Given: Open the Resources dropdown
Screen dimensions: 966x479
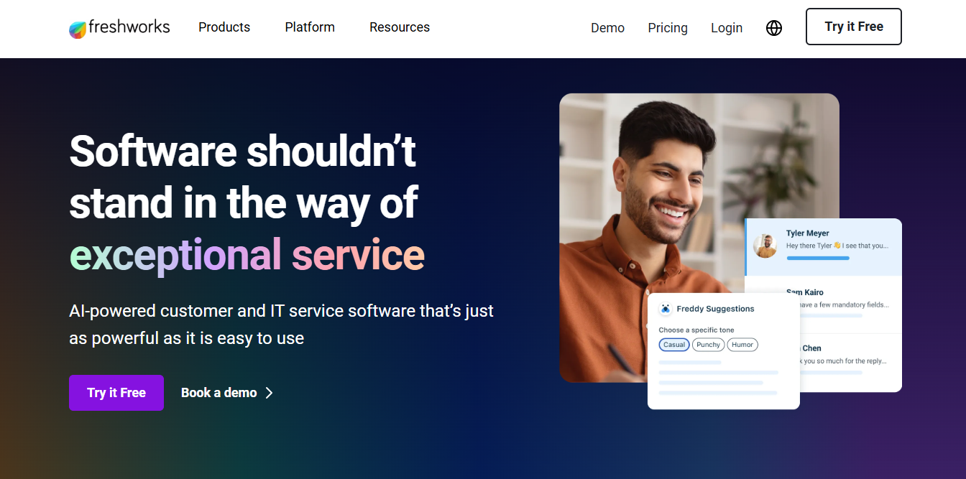Looking at the screenshot, I should pyautogui.click(x=400, y=27).
